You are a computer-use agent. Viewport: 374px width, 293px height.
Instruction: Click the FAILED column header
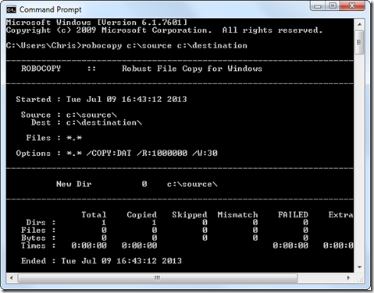coord(293,214)
